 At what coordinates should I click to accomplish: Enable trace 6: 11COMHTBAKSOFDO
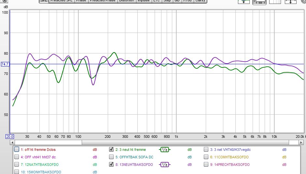click(206, 157)
